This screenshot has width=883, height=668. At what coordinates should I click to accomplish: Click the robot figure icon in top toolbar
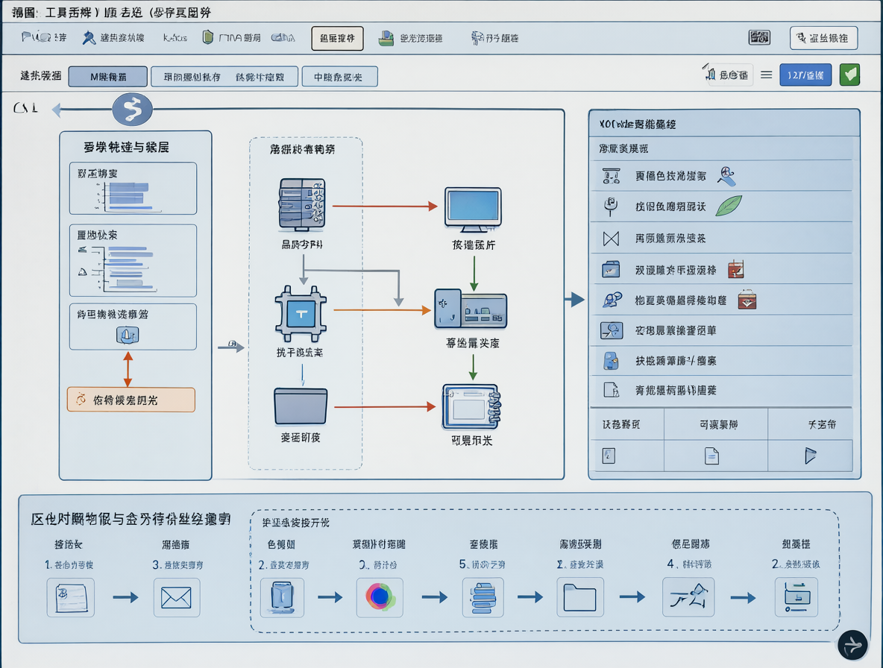click(477, 38)
